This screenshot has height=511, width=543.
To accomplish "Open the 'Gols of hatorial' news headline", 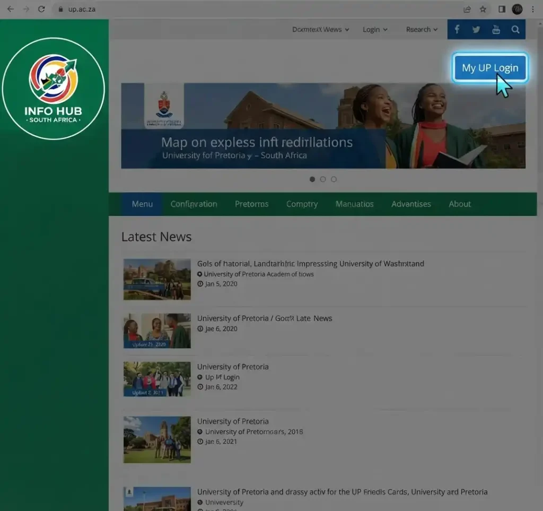I will (x=311, y=264).
